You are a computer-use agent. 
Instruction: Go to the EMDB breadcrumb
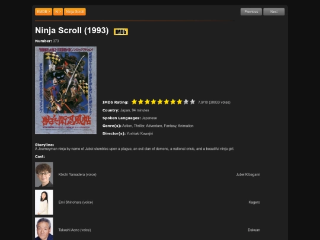click(43, 12)
